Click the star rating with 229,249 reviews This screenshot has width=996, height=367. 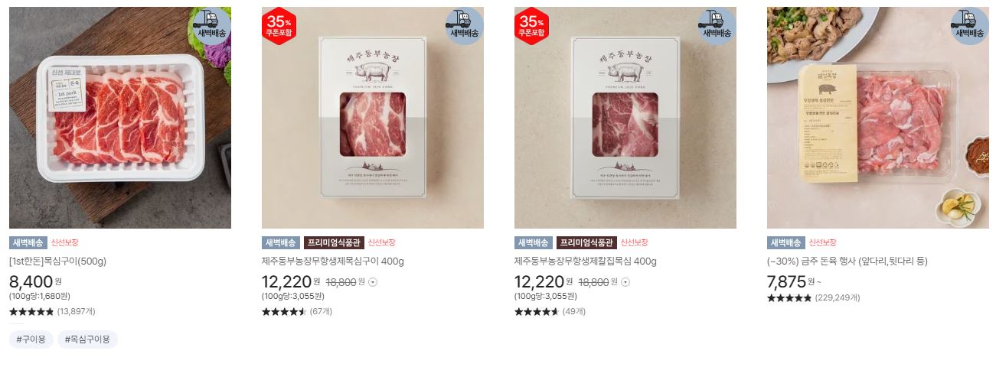click(789, 298)
